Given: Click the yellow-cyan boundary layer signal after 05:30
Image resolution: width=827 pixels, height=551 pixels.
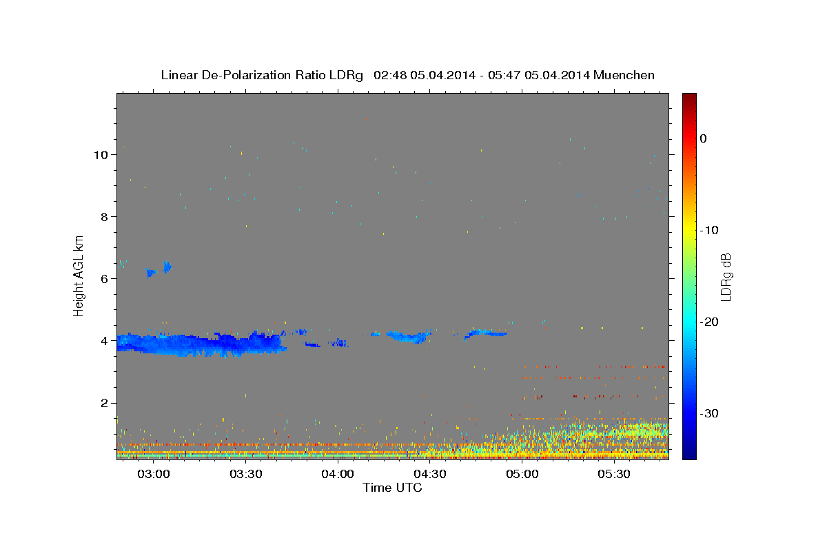Looking at the screenshot, I should [x=641, y=431].
